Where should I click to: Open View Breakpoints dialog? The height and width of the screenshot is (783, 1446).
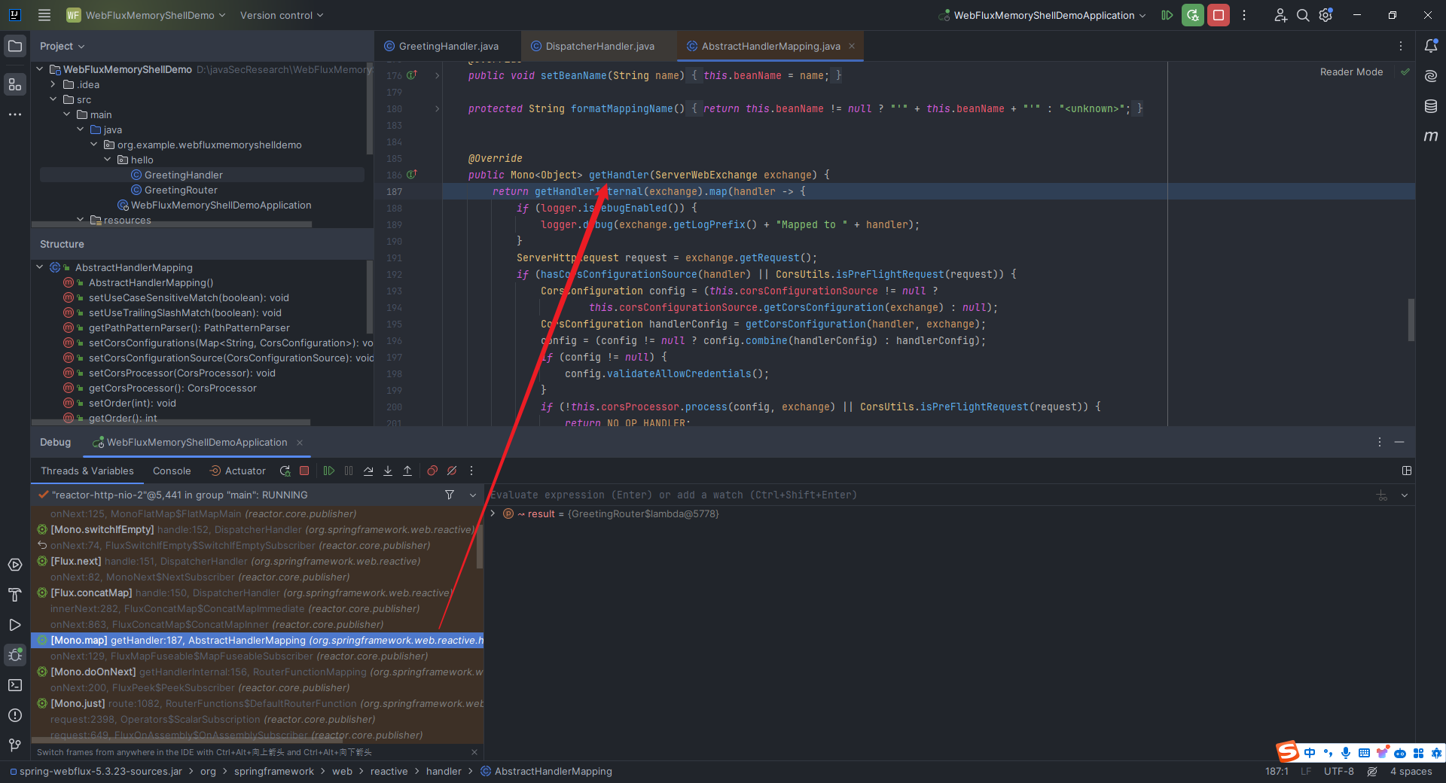432,471
